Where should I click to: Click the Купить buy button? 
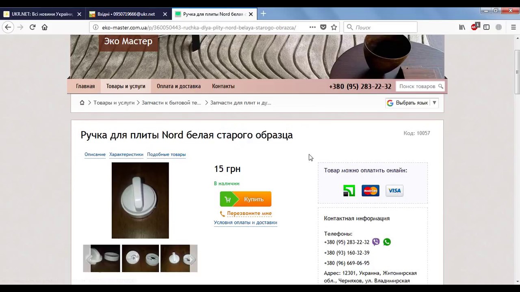[245, 199]
